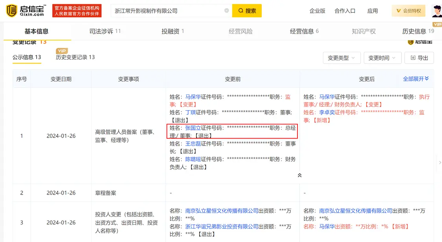This screenshot has width=442, height=242.
Task: Open the change time dropdown
Action: click(382, 58)
